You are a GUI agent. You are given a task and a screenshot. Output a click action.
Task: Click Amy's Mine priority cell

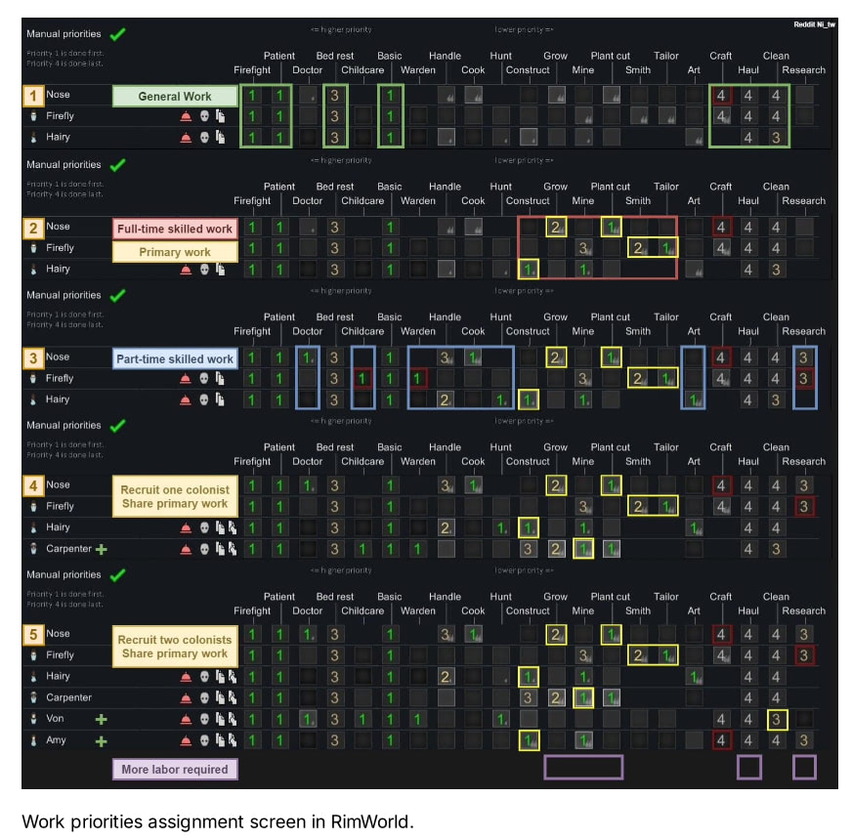pos(583,740)
